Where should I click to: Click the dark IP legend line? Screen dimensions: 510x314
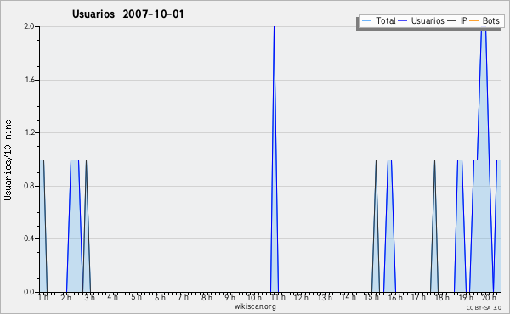pos(452,21)
